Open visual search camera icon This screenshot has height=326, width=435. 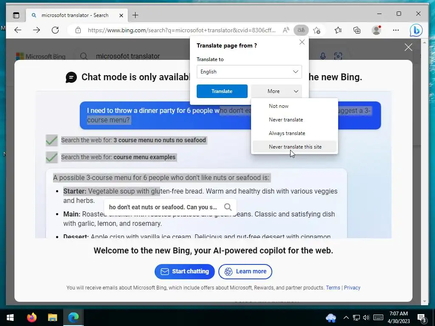[x=338, y=56]
